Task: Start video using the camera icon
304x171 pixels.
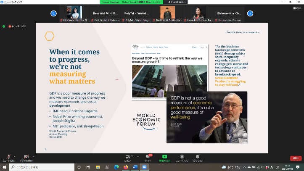Action: point(26,158)
